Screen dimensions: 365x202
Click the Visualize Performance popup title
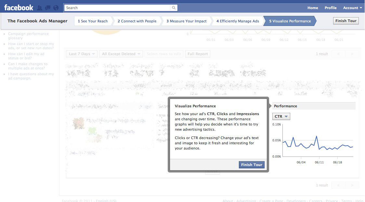click(195, 106)
